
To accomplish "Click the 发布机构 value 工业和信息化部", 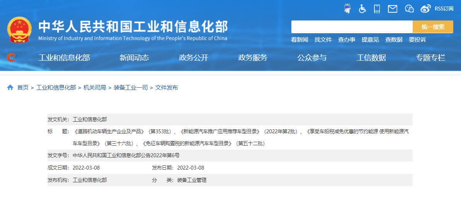I will tap(90, 180).
